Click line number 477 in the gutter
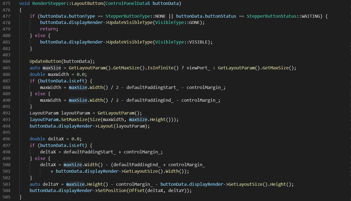 tap(6, 16)
